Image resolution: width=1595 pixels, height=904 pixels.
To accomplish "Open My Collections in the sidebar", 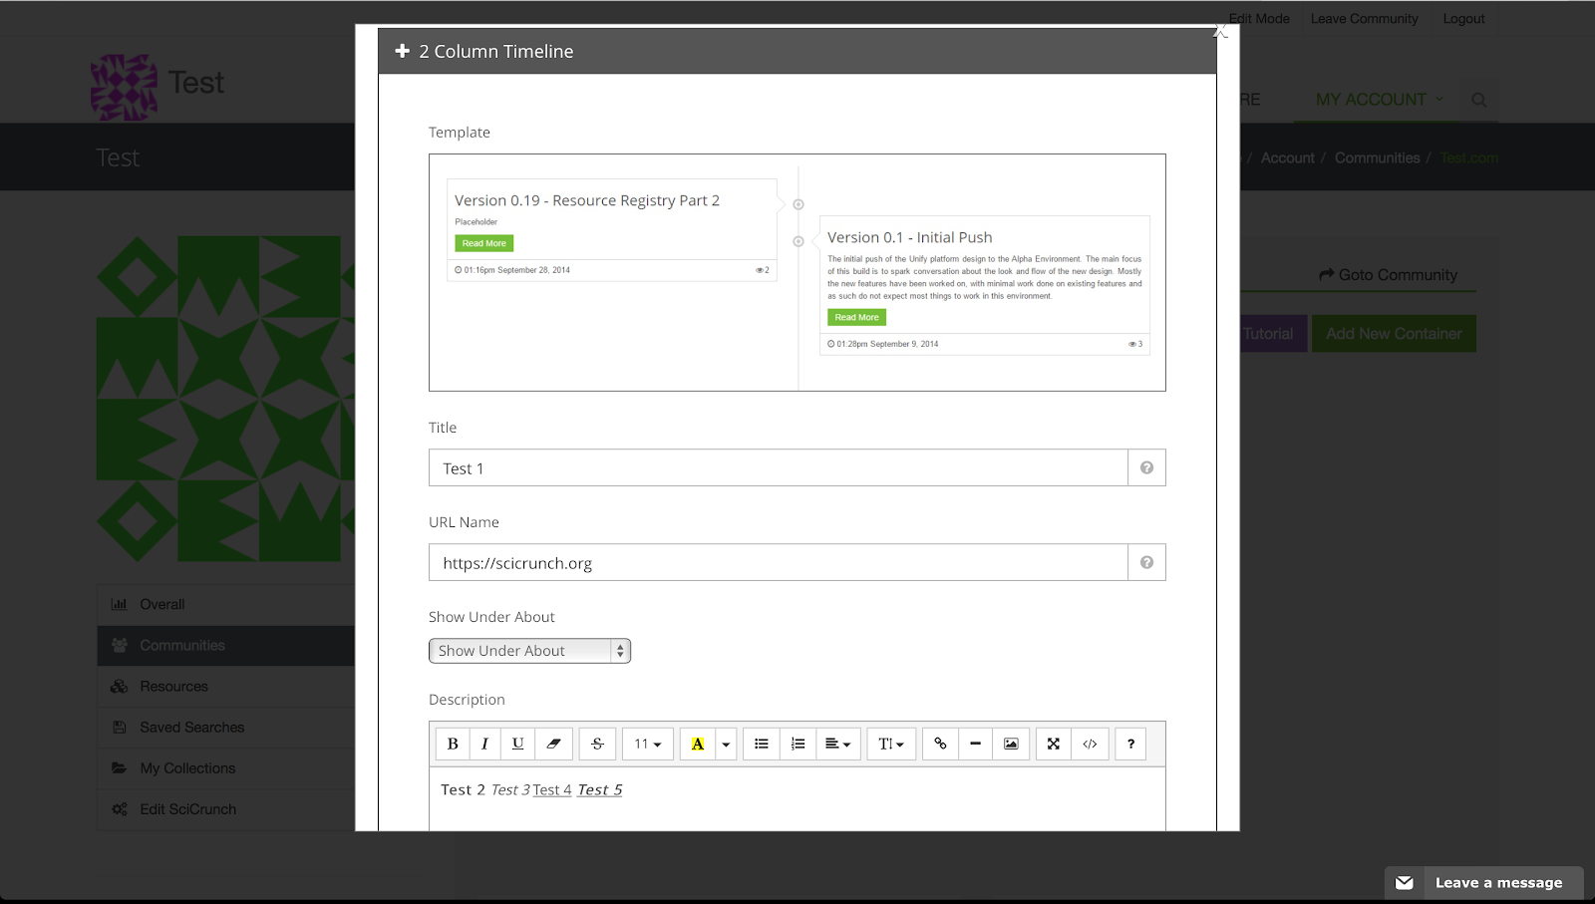I will point(226,767).
